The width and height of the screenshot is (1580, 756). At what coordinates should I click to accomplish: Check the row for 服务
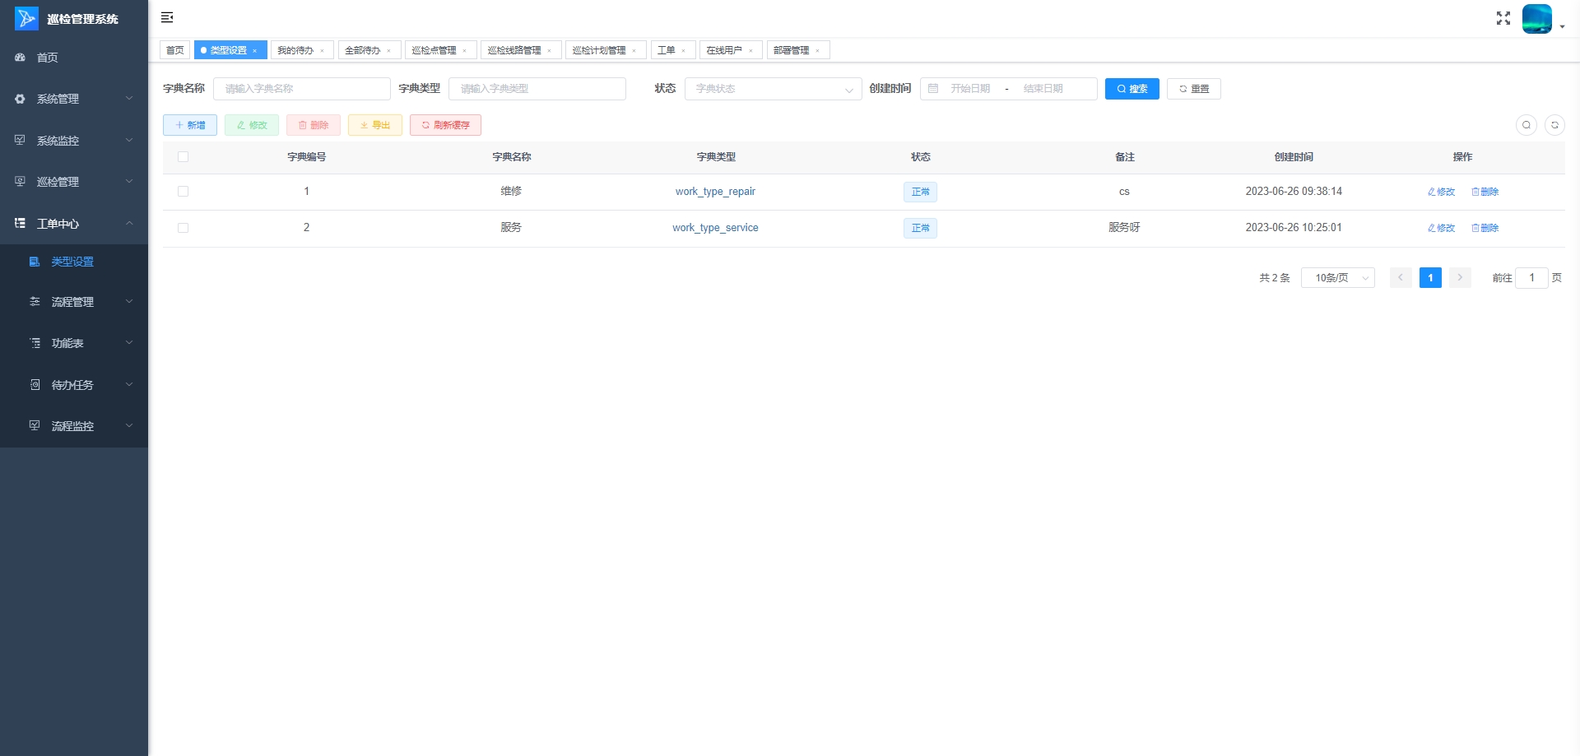point(183,228)
